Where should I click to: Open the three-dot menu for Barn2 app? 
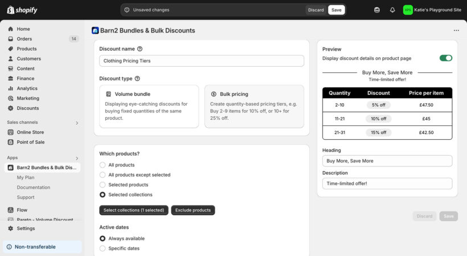[x=456, y=31]
